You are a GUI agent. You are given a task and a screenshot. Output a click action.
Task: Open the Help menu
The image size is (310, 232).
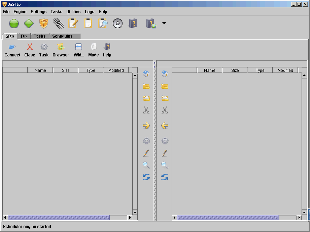[x=103, y=12]
